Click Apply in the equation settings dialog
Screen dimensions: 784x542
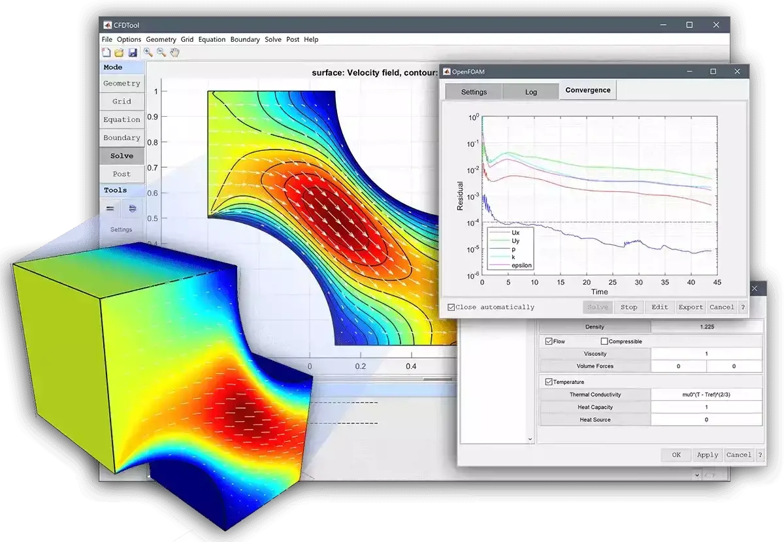(708, 454)
